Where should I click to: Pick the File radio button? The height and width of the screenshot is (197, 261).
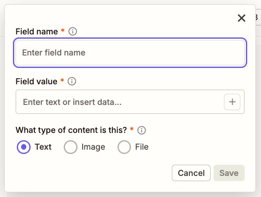[x=124, y=147]
